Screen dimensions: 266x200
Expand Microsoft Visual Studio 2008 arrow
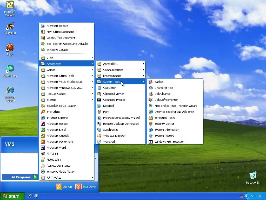click(92, 82)
